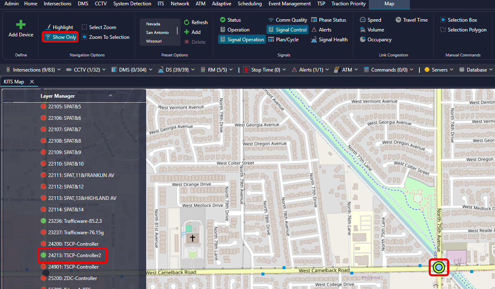Click the green Add Device plus icon
The width and height of the screenshot is (495, 289).
[20, 25]
